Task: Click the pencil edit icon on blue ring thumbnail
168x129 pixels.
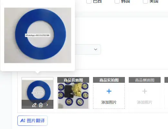Action: 34,105
